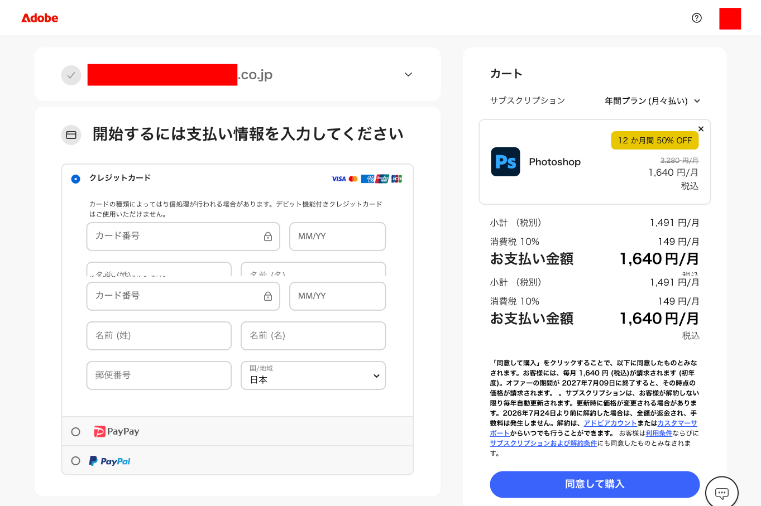This screenshot has height=506, width=761.
Task: Click the UnionPay card logo
Action: click(x=382, y=179)
